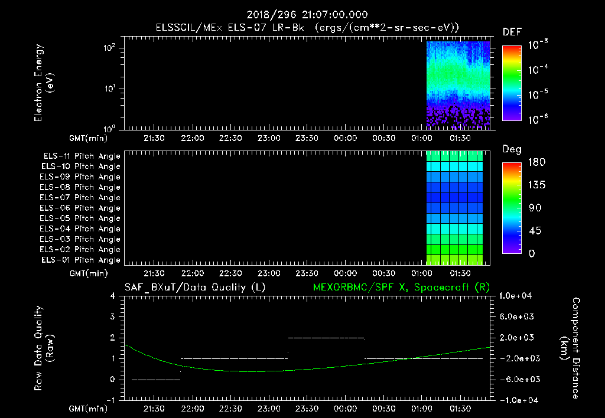Click the 10^0 electron energy tick label
The width and height of the screenshot is (605, 418).
click(109, 128)
